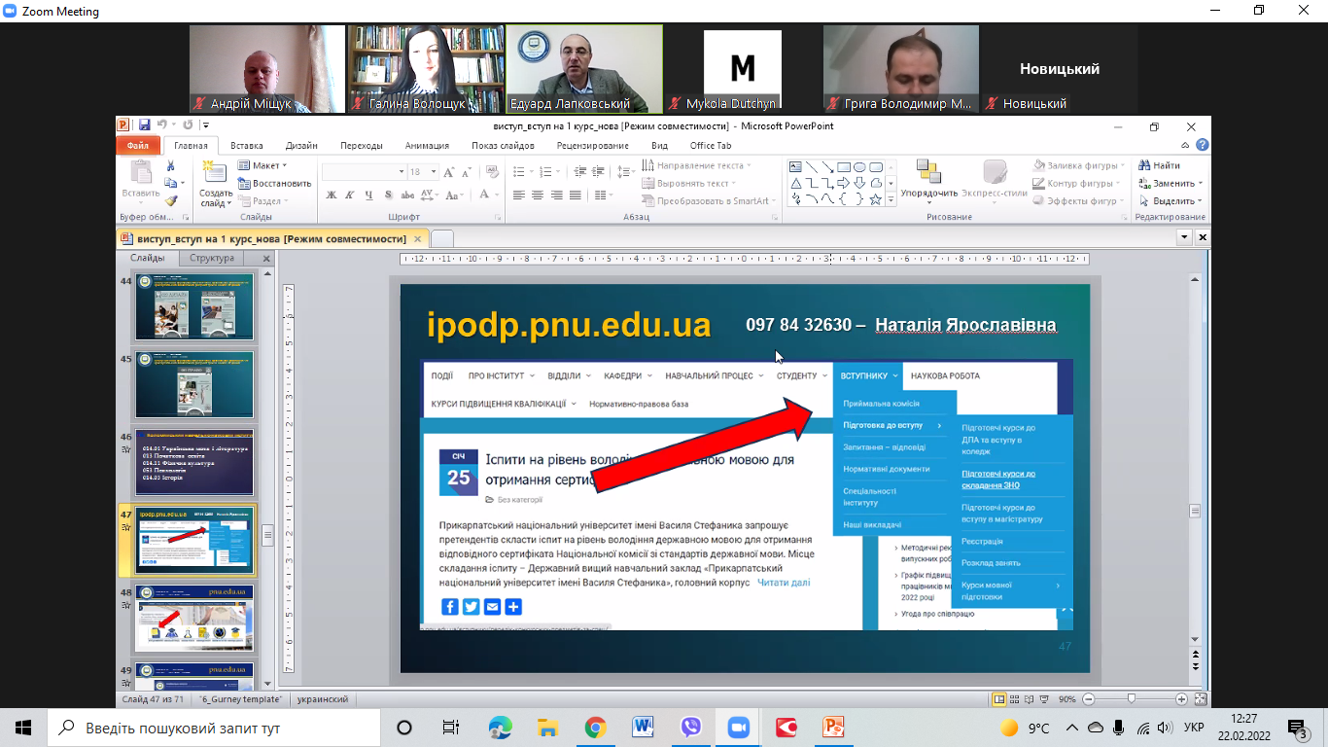The height and width of the screenshot is (747, 1328).
Task: Open the Заменить dropdown arrow
Action: pos(1201,183)
